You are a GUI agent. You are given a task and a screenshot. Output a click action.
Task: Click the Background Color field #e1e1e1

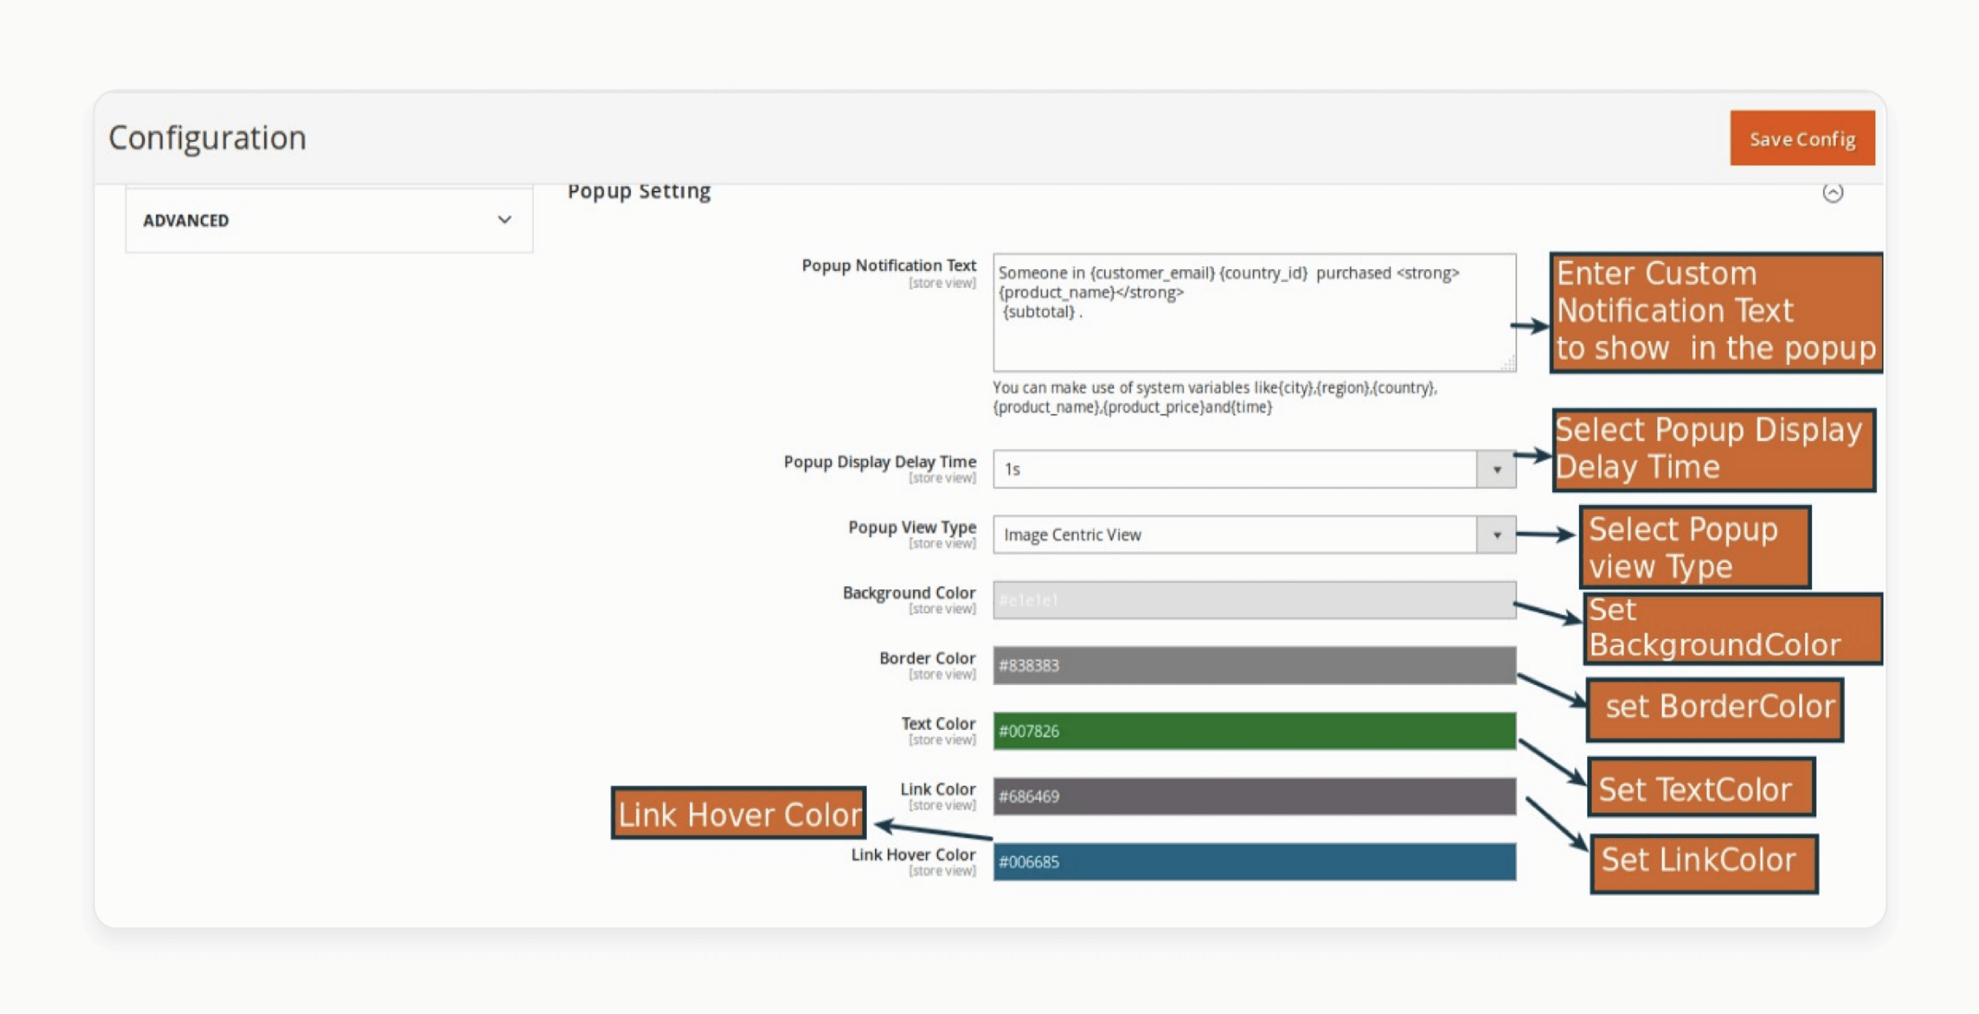[x=1254, y=600]
